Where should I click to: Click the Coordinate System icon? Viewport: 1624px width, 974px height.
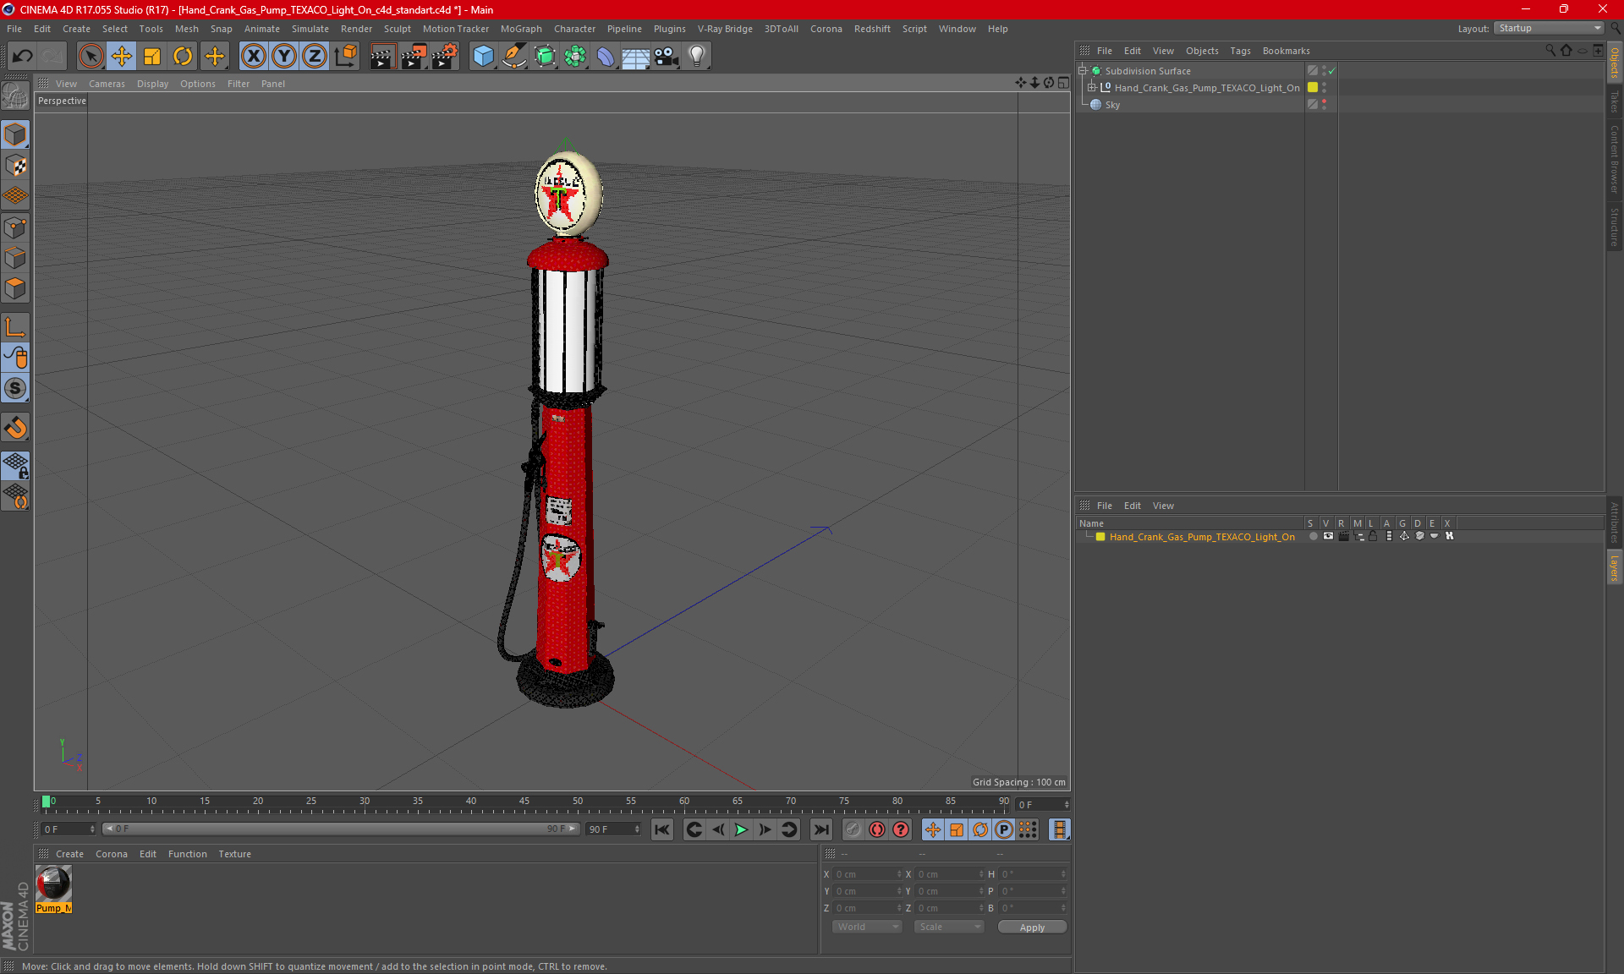pyautogui.click(x=345, y=57)
